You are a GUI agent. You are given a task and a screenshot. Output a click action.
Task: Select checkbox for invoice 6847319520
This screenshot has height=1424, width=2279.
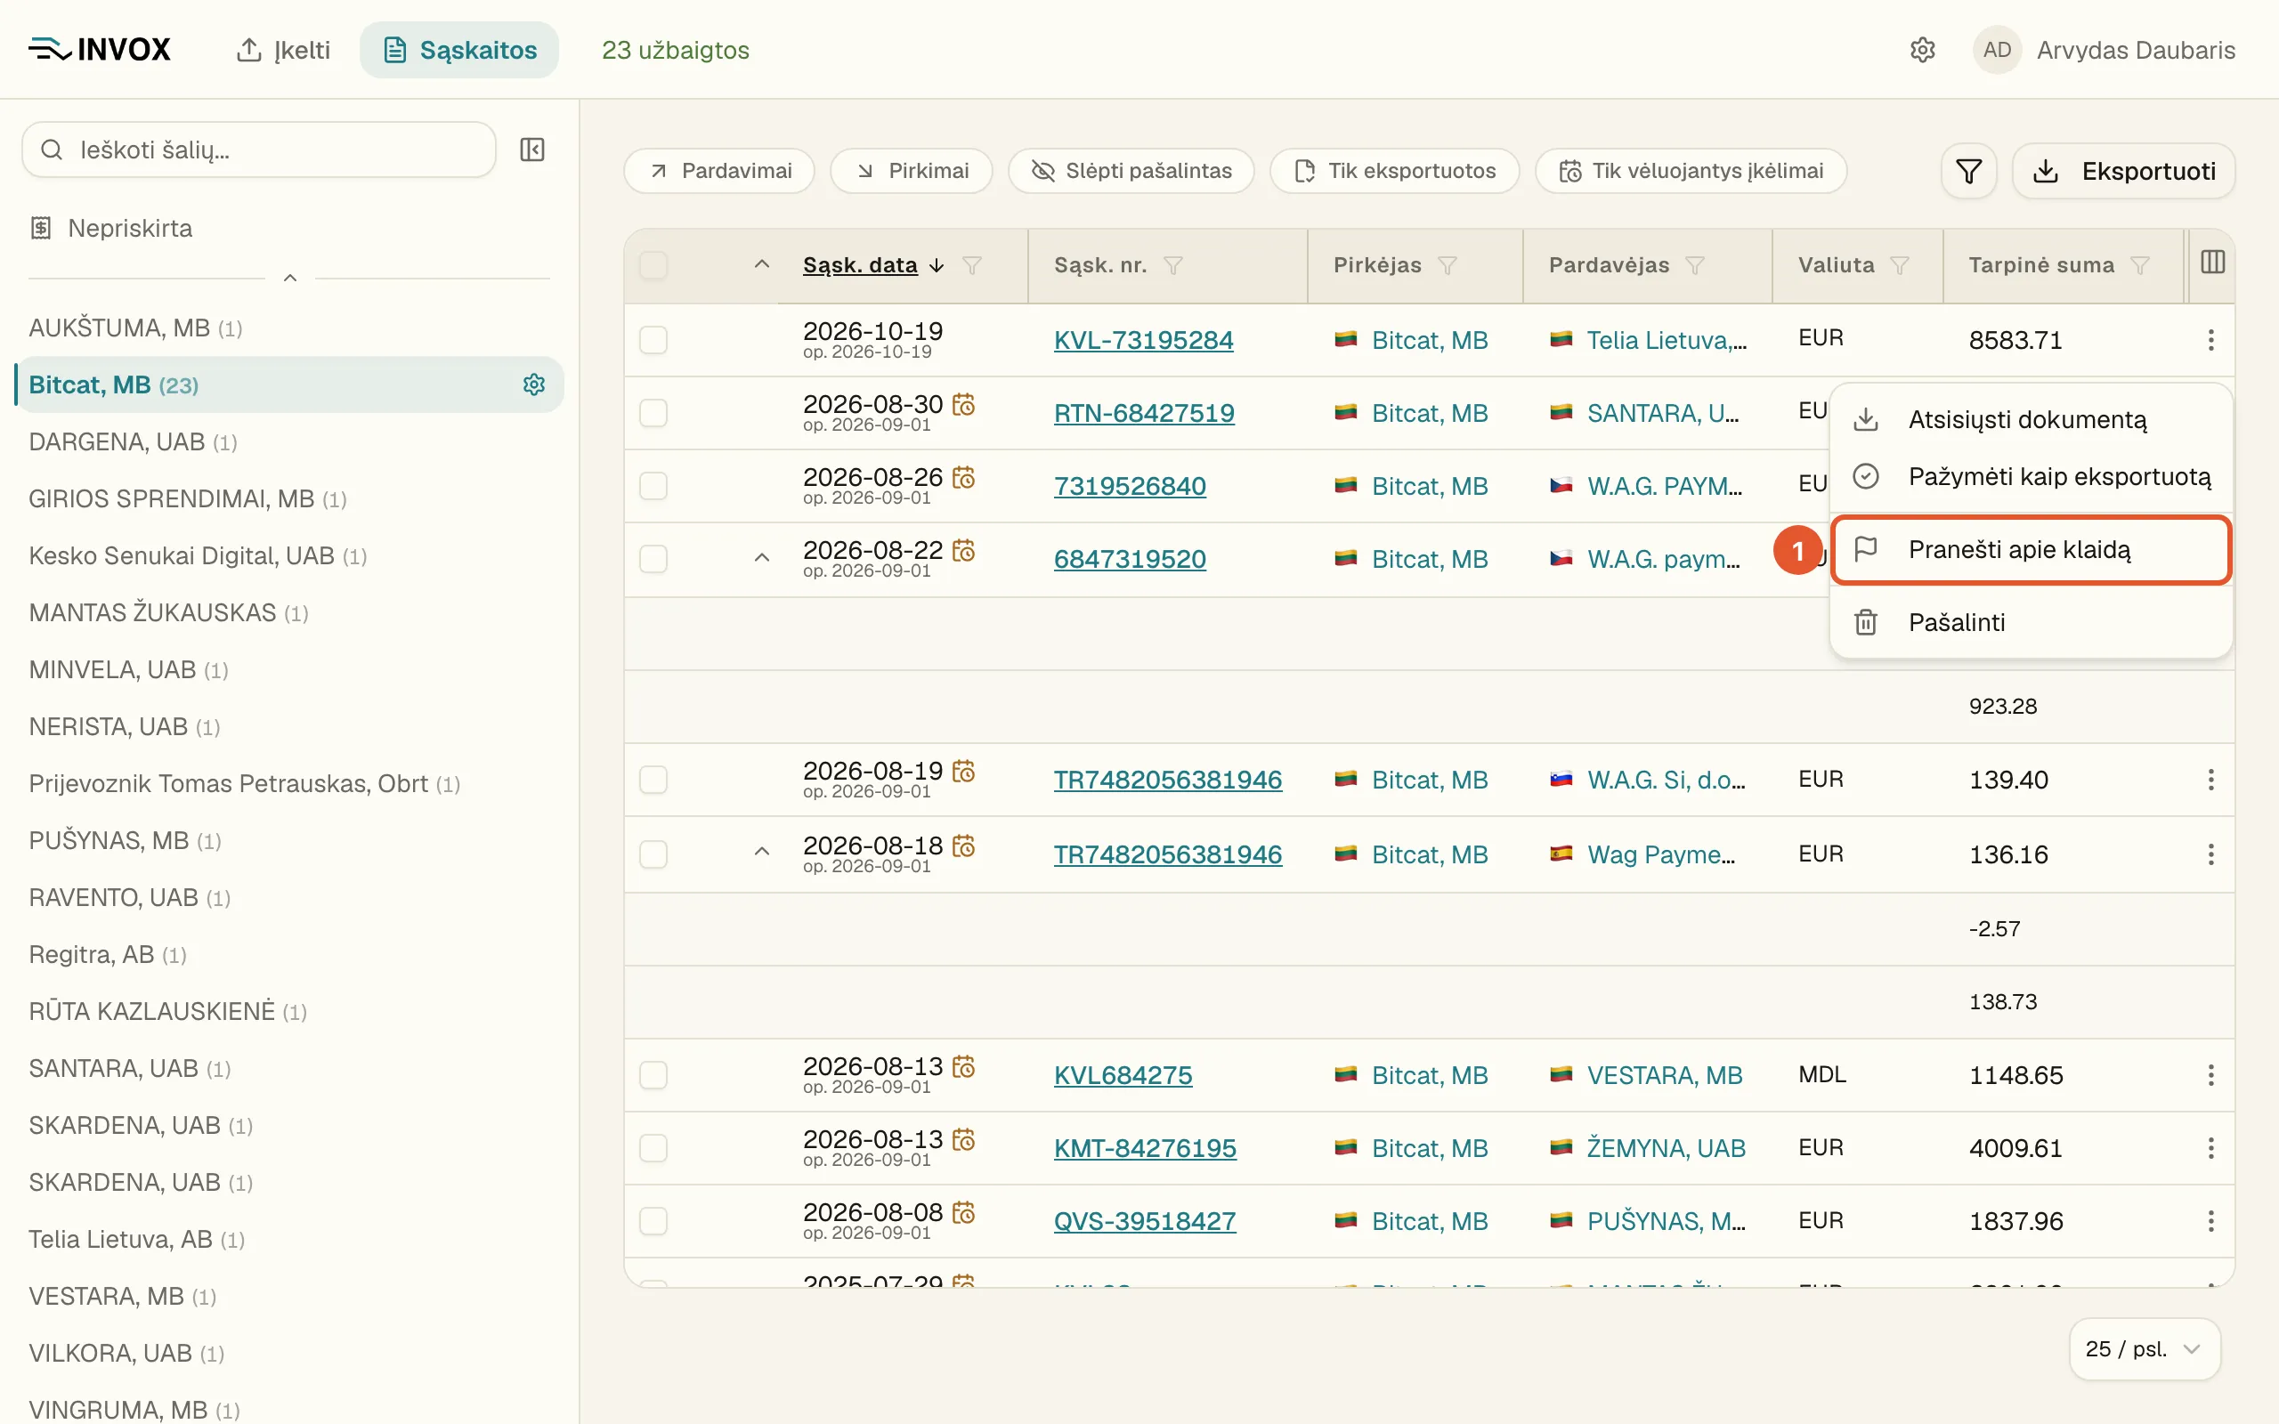point(653,560)
